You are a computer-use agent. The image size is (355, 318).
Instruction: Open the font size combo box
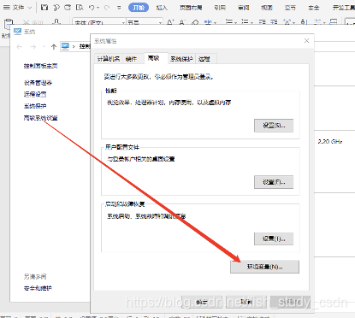[x=145, y=22]
